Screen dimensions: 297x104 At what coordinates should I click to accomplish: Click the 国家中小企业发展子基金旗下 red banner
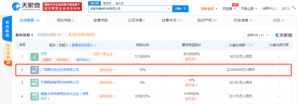point(62,6)
